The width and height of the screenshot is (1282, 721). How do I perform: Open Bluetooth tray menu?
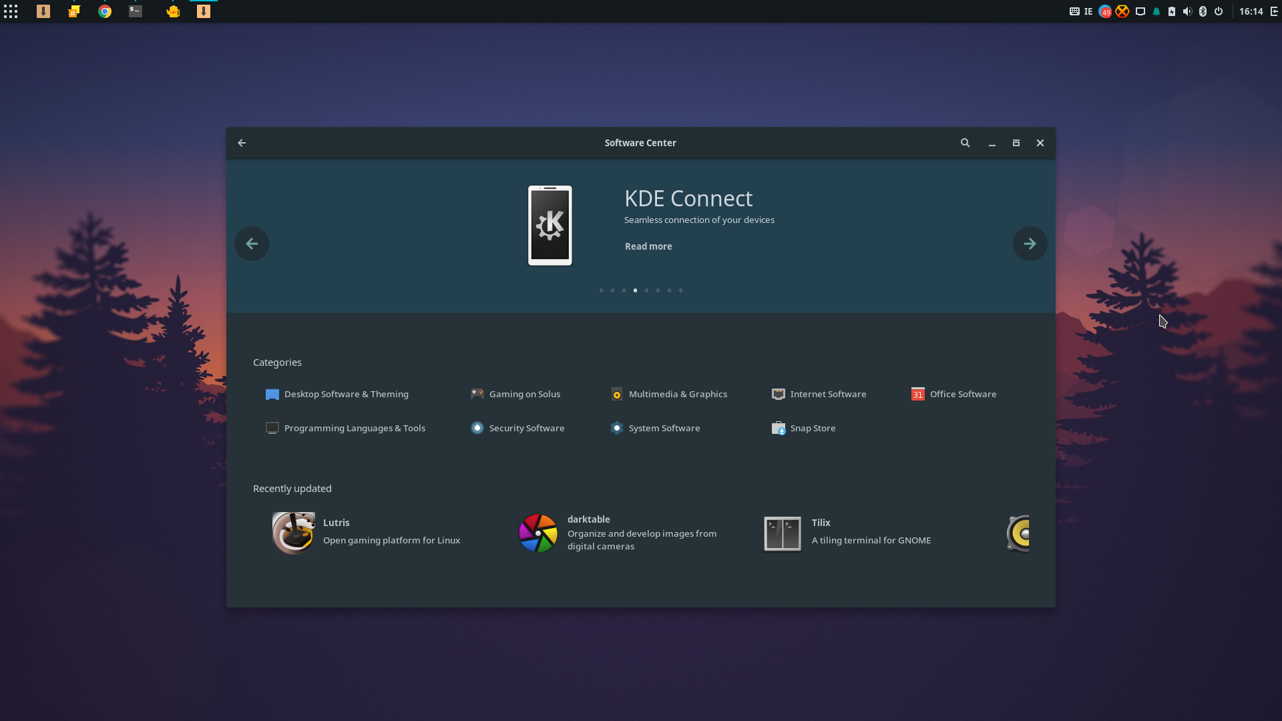tap(1203, 11)
